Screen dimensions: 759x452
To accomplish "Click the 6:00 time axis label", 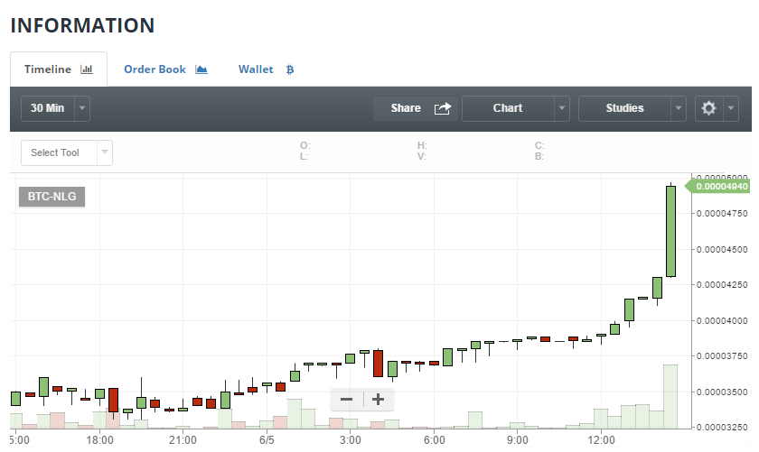I will 435,440.
